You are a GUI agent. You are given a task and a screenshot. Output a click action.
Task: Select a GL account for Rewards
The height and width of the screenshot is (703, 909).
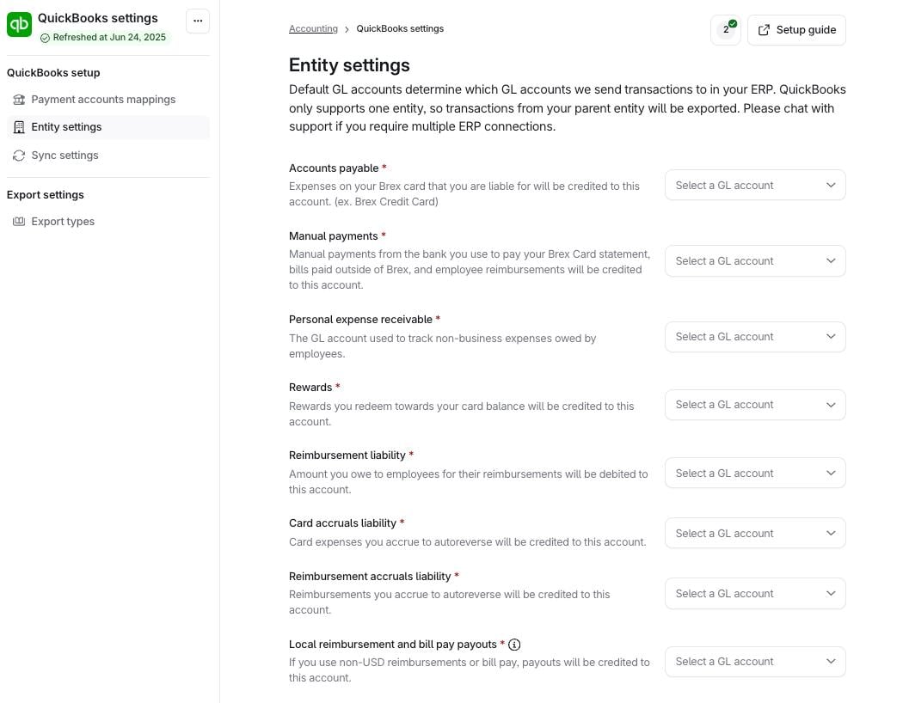pyautogui.click(x=754, y=405)
